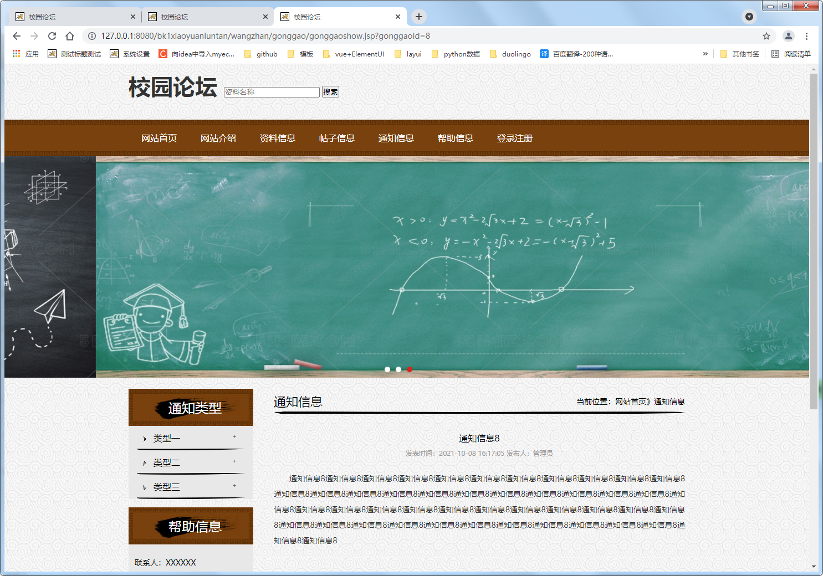The image size is (823, 576).
Task: Open the 阅读清单 reading list
Action: tap(791, 54)
